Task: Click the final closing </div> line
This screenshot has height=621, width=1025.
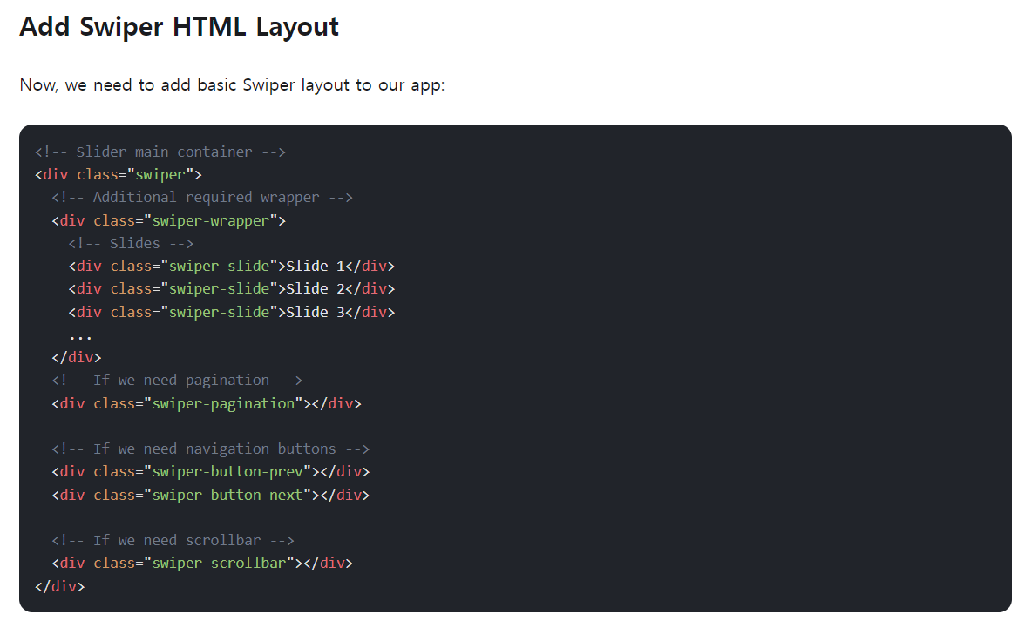Action: (x=59, y=586)
